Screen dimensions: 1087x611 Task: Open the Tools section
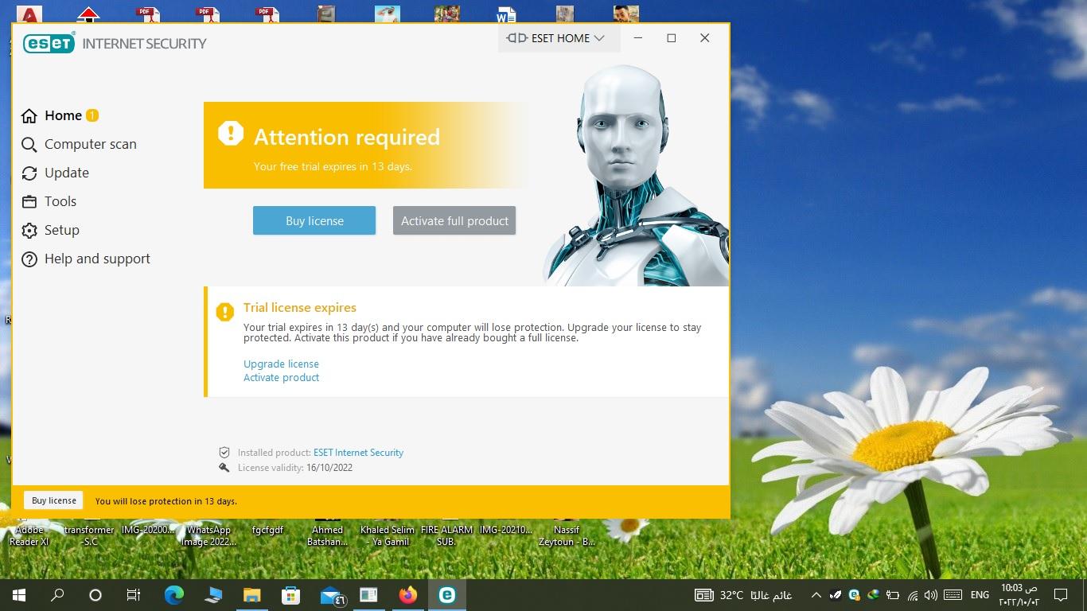coord(49,201)
